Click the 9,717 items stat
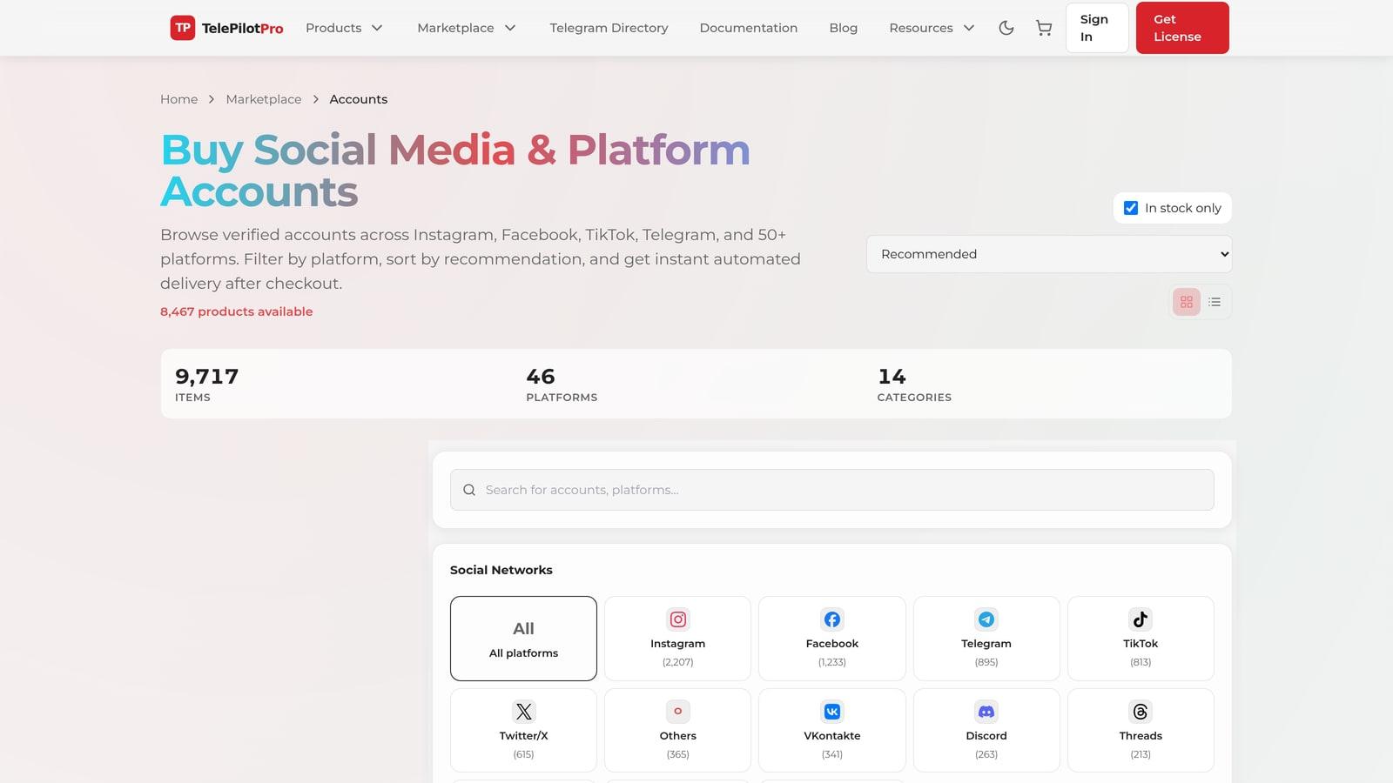The width and height of the screenshot is (1393, 783). [x=207, y=384]
